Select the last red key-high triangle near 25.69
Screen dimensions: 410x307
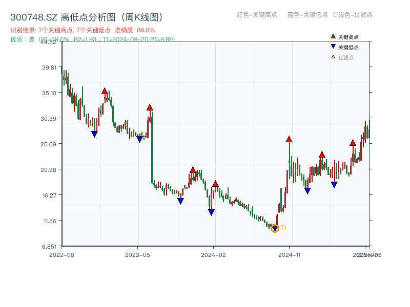point(353,143)
